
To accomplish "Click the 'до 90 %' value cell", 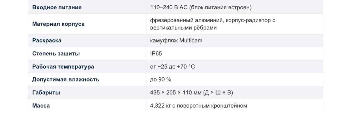I will pyautogui.click(x=234, y=80).
